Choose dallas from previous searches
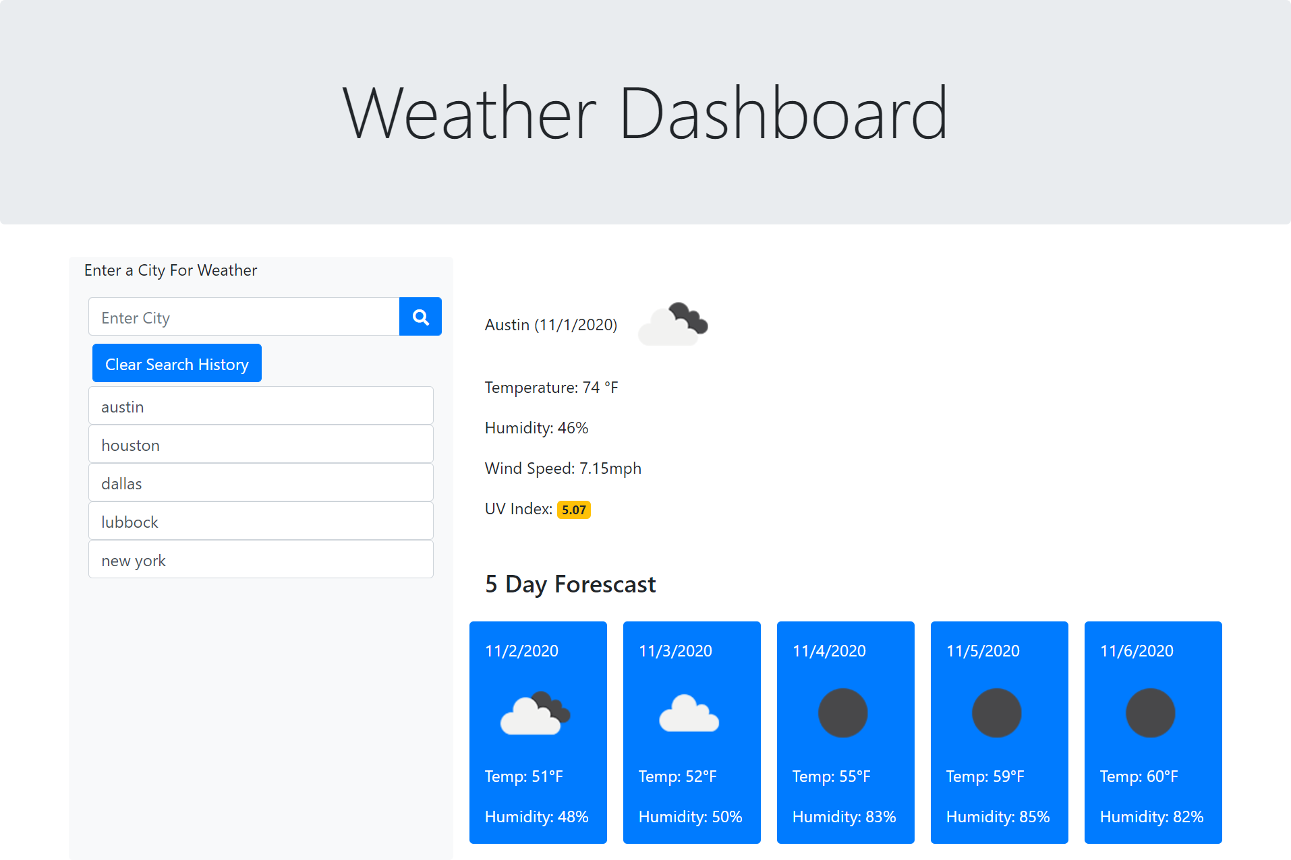The height and width of the screenshot is (860, 1291). point(260,483)
